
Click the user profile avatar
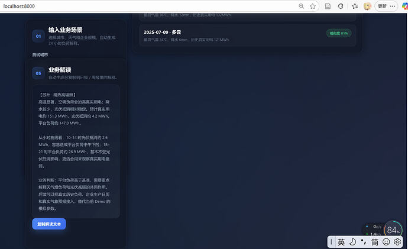point(367,6)
